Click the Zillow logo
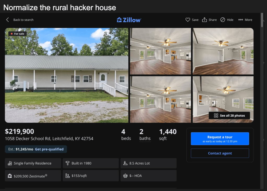This screenshot has width=267, height=191. click(129, 20)
